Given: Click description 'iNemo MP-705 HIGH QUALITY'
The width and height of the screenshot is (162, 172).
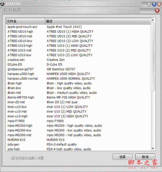Looking at the screenshot, I should point(68,97).
